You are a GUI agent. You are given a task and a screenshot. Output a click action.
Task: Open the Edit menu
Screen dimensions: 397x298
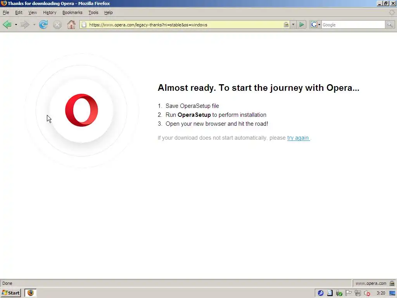[19, 12]
